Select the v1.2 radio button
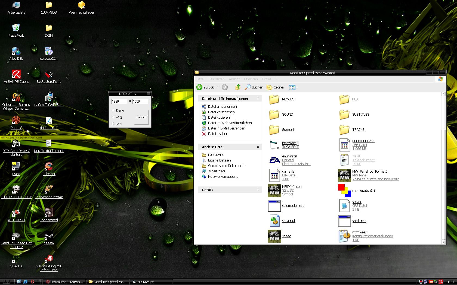 [113, 117]
